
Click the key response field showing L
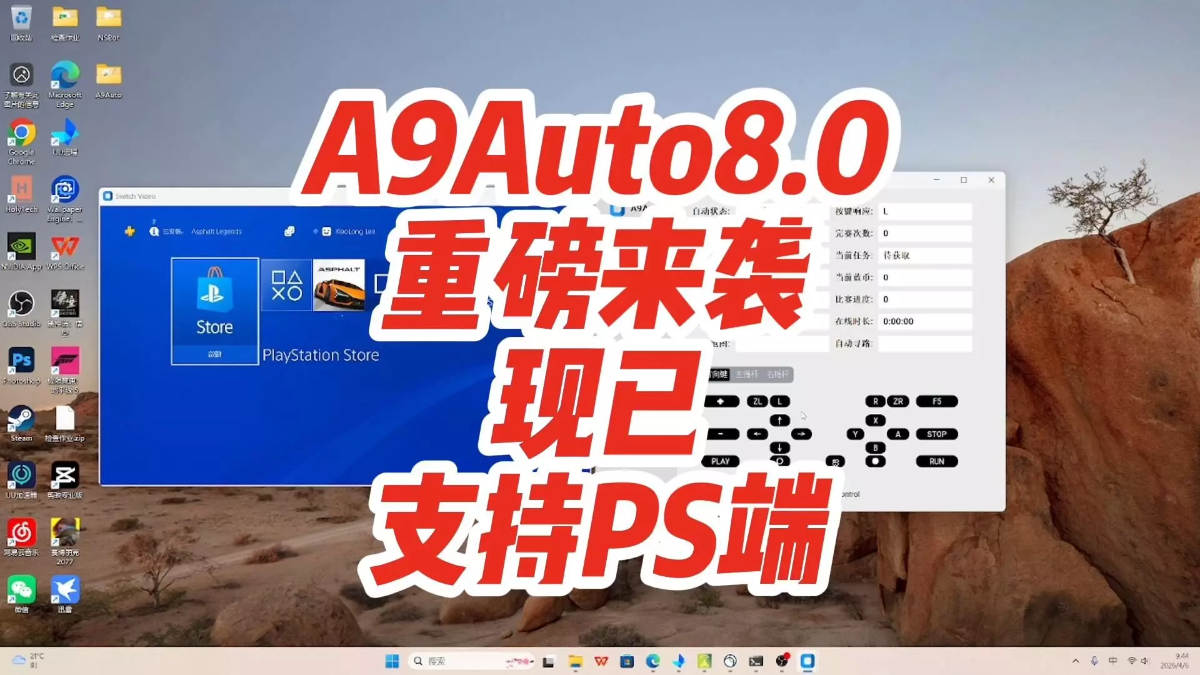[x=925, y=211]
